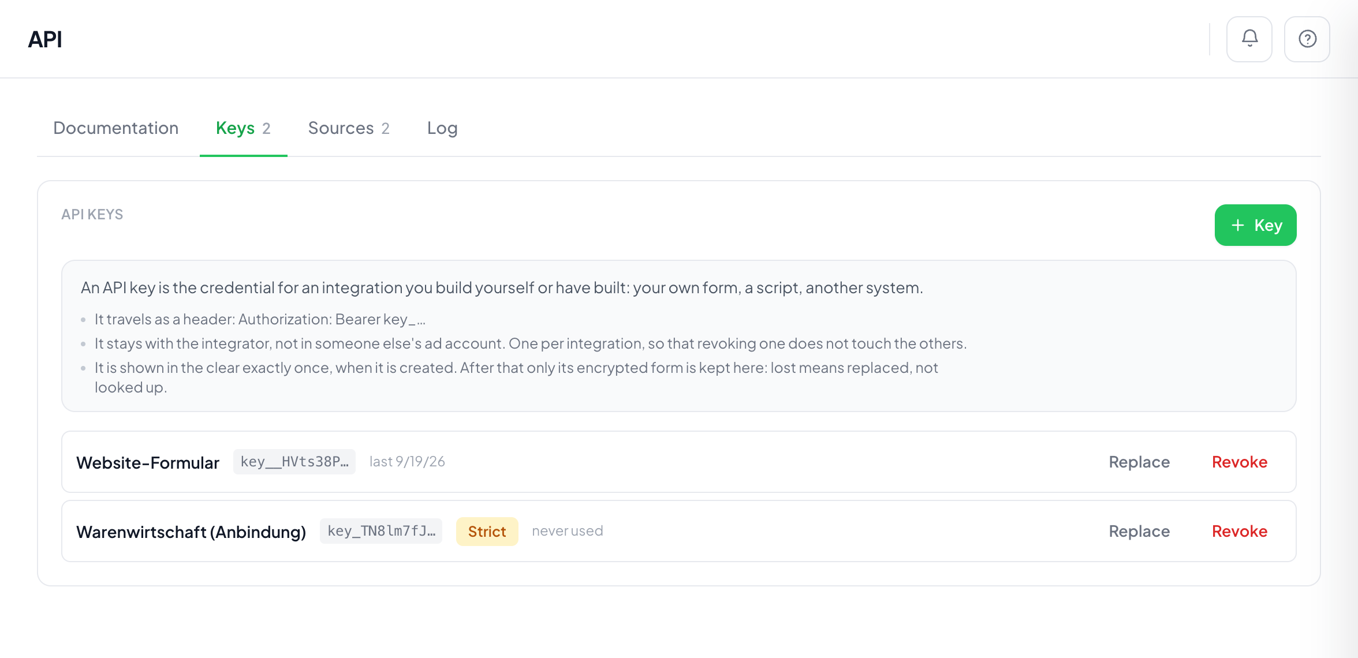
Task: Go to the Log tab
Action: (442, 128)
